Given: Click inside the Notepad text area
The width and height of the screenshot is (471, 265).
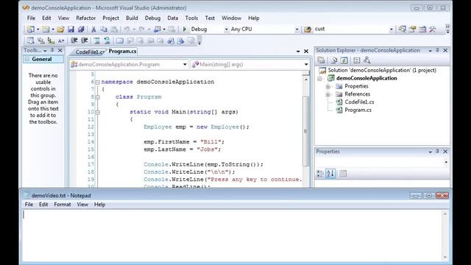Looking at the screenshot, I should click(232, 235).
